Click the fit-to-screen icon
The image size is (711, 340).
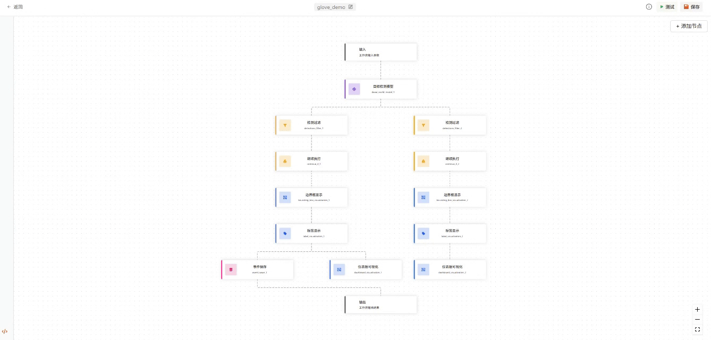(x=698, y=329)
